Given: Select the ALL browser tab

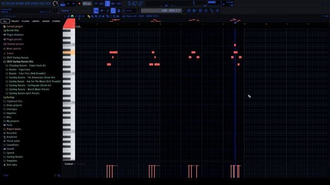Looking at the screenshot, I should (5, 21).
